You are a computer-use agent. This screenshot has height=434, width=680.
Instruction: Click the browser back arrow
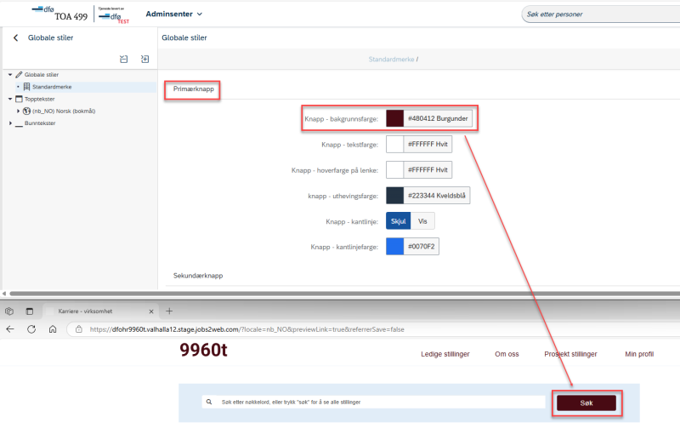(x=10, y=329)
